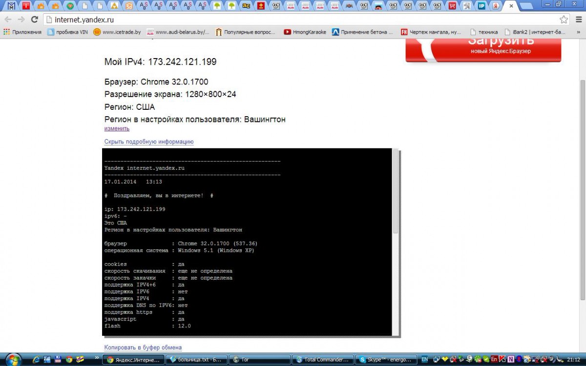This screenshot has height=366, width=586.
Task: Reload the internet.yandex.ru page
Action: click(x=34, y=20)
